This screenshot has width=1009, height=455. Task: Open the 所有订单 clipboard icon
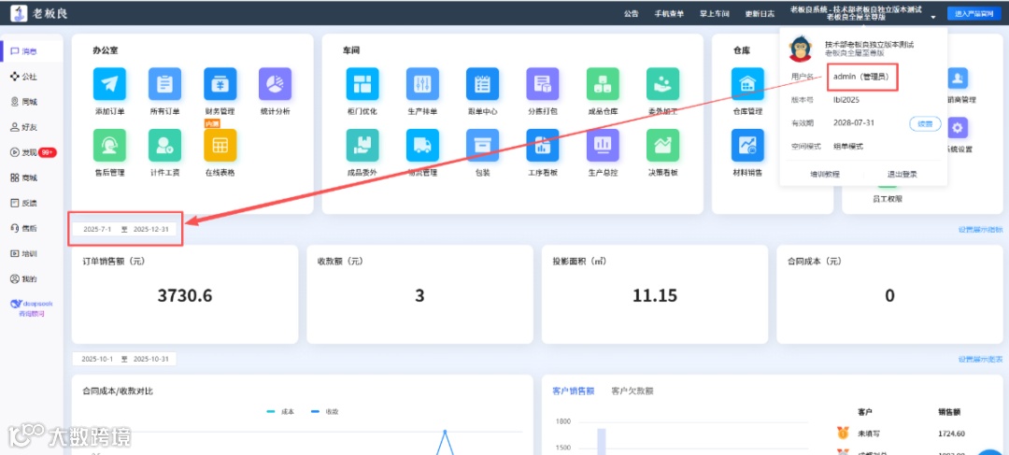point(164,84)
